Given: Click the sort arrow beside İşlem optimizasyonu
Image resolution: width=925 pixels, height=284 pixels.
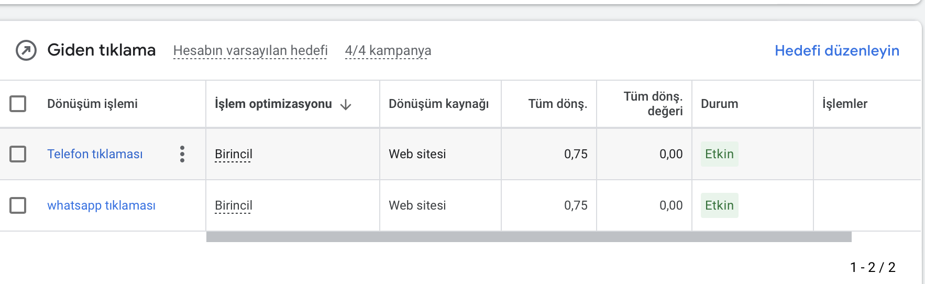Looking at the screenshot, I should 346,104.
